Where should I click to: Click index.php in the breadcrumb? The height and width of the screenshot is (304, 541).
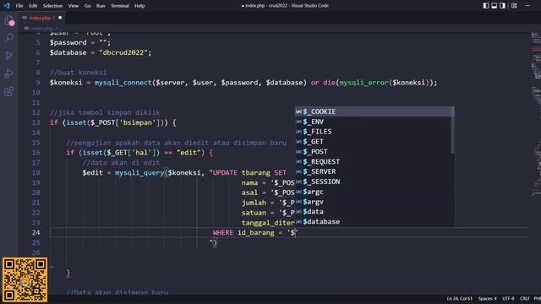[x=41, y=28]
